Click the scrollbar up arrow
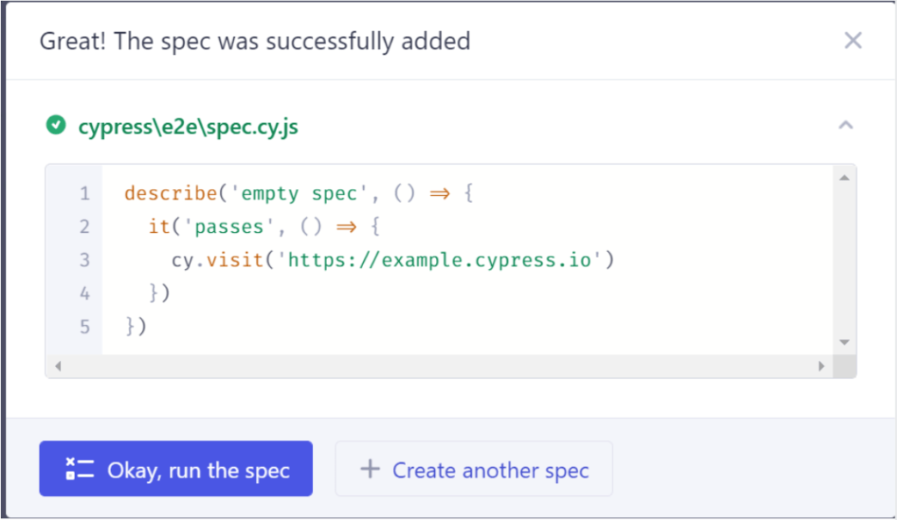 coord(844,175)
